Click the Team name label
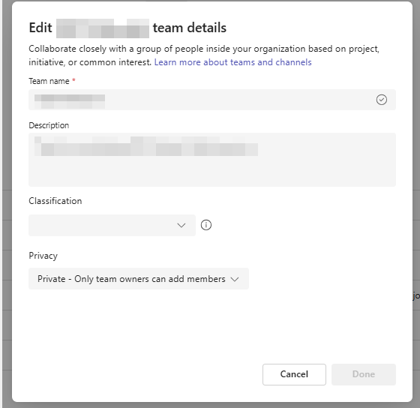 click(49, 81)
